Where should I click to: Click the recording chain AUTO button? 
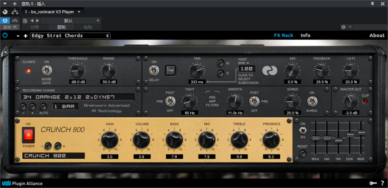[44, 107]
